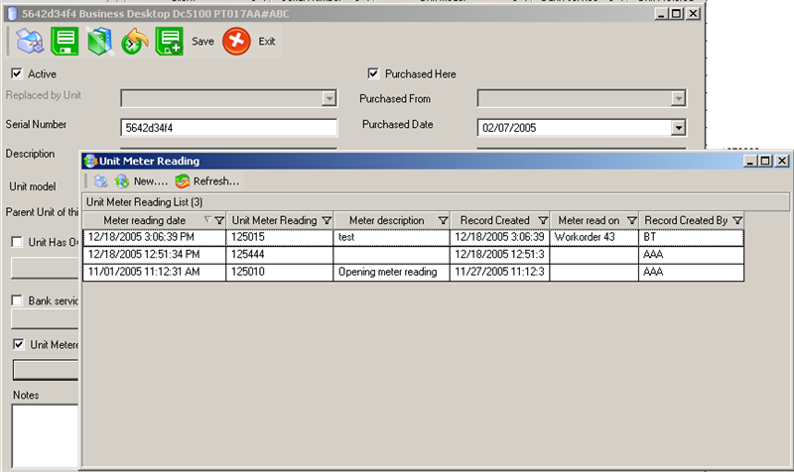Open the Purchased Date picker dropdown
Viewport: 794px width, 472px height.
click(678, 128)
